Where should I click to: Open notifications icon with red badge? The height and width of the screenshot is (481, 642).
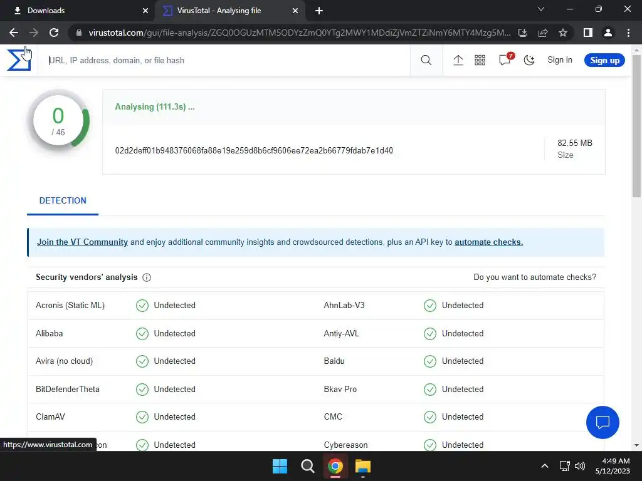(x=506, y=59)
